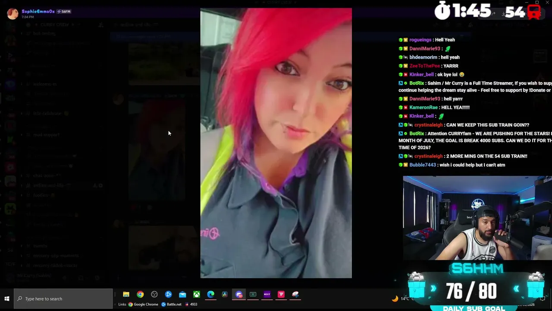This screenshot has width=552, height=311.
Task: Click the streamer webcam overlay
Action: tap(477, 218)
